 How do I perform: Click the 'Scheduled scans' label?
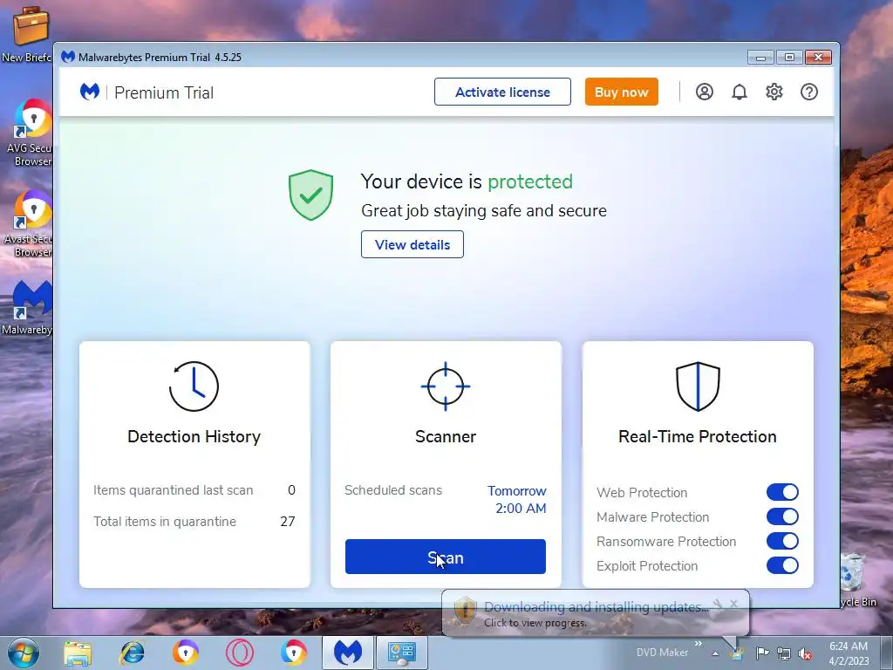click(393, 490)
